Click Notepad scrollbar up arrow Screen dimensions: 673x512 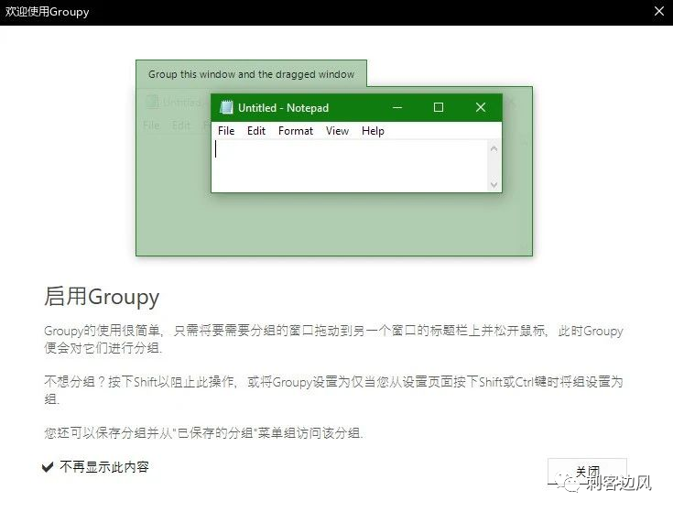coord(494,149)
